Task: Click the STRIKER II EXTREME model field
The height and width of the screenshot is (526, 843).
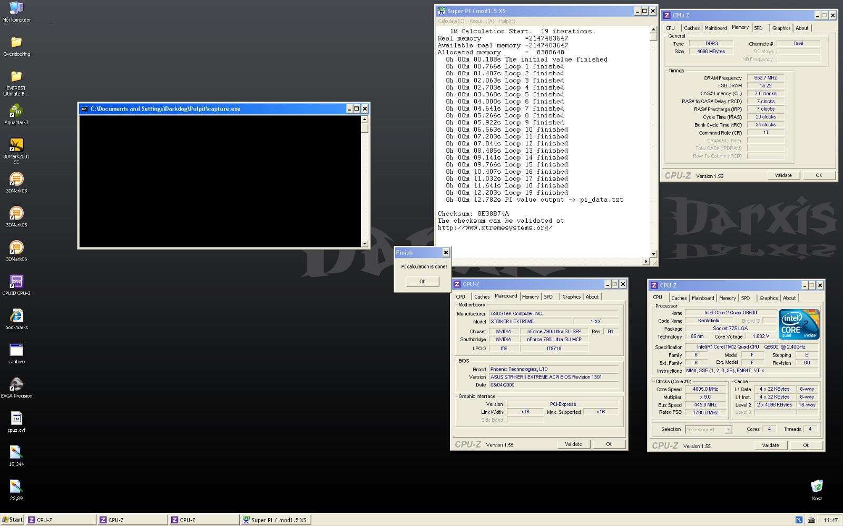Action: [530, 322]
